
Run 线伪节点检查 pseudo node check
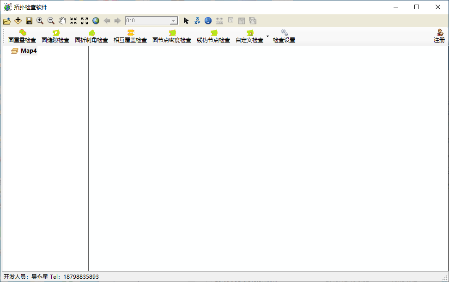pyautogui.click(x=213, y=37)
